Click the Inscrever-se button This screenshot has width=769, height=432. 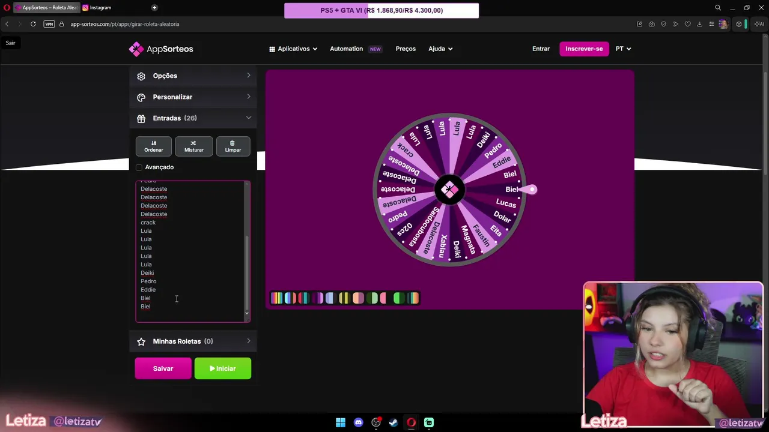coord(584,49)
